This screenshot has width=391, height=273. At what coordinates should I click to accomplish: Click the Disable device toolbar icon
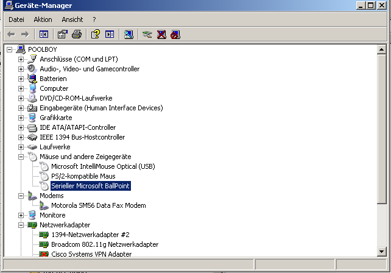click(175, 35)
